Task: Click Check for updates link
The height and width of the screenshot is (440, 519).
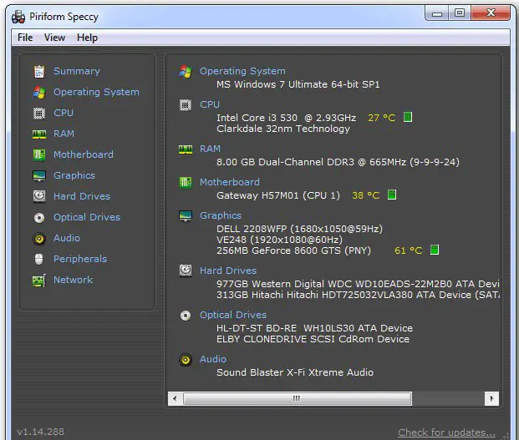Action: 447,432
